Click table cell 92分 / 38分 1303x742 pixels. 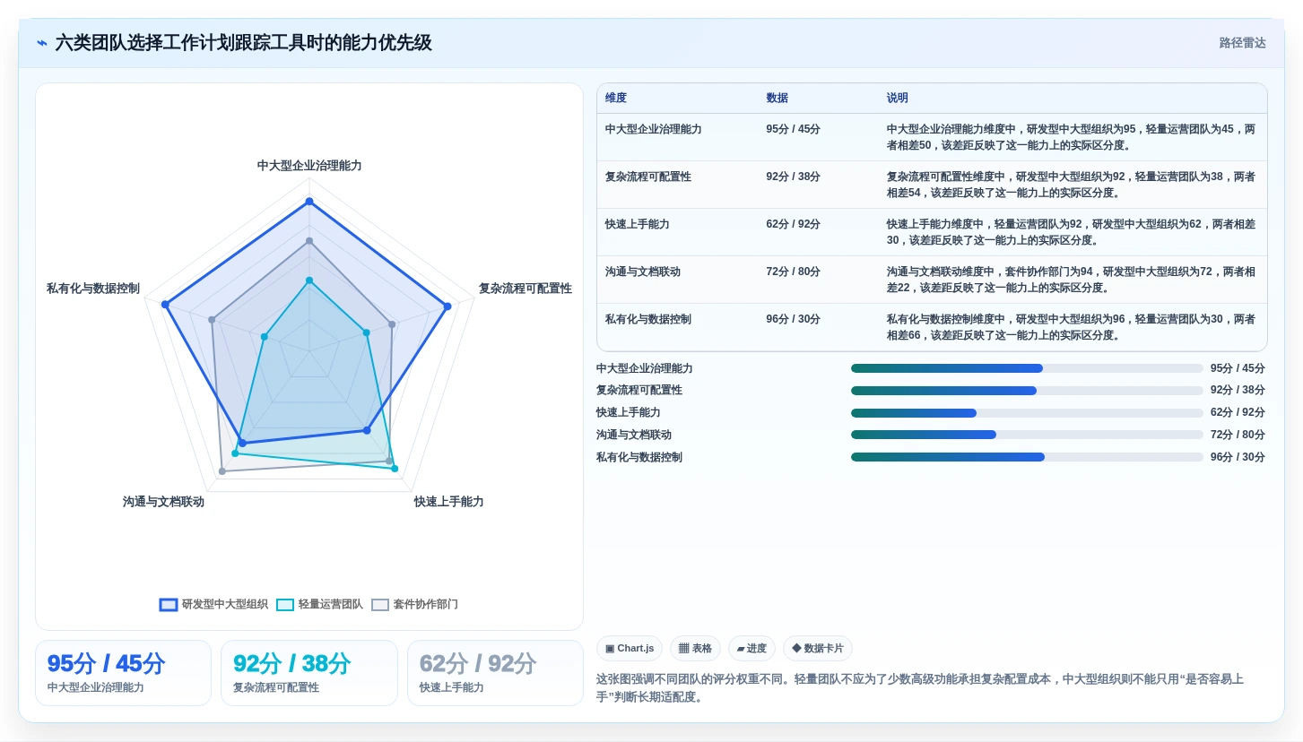[x=793, y=177]
